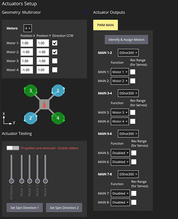178x219 pixels.
Task: Click Identify & Assign Motors button
Action: pos(126,39)
